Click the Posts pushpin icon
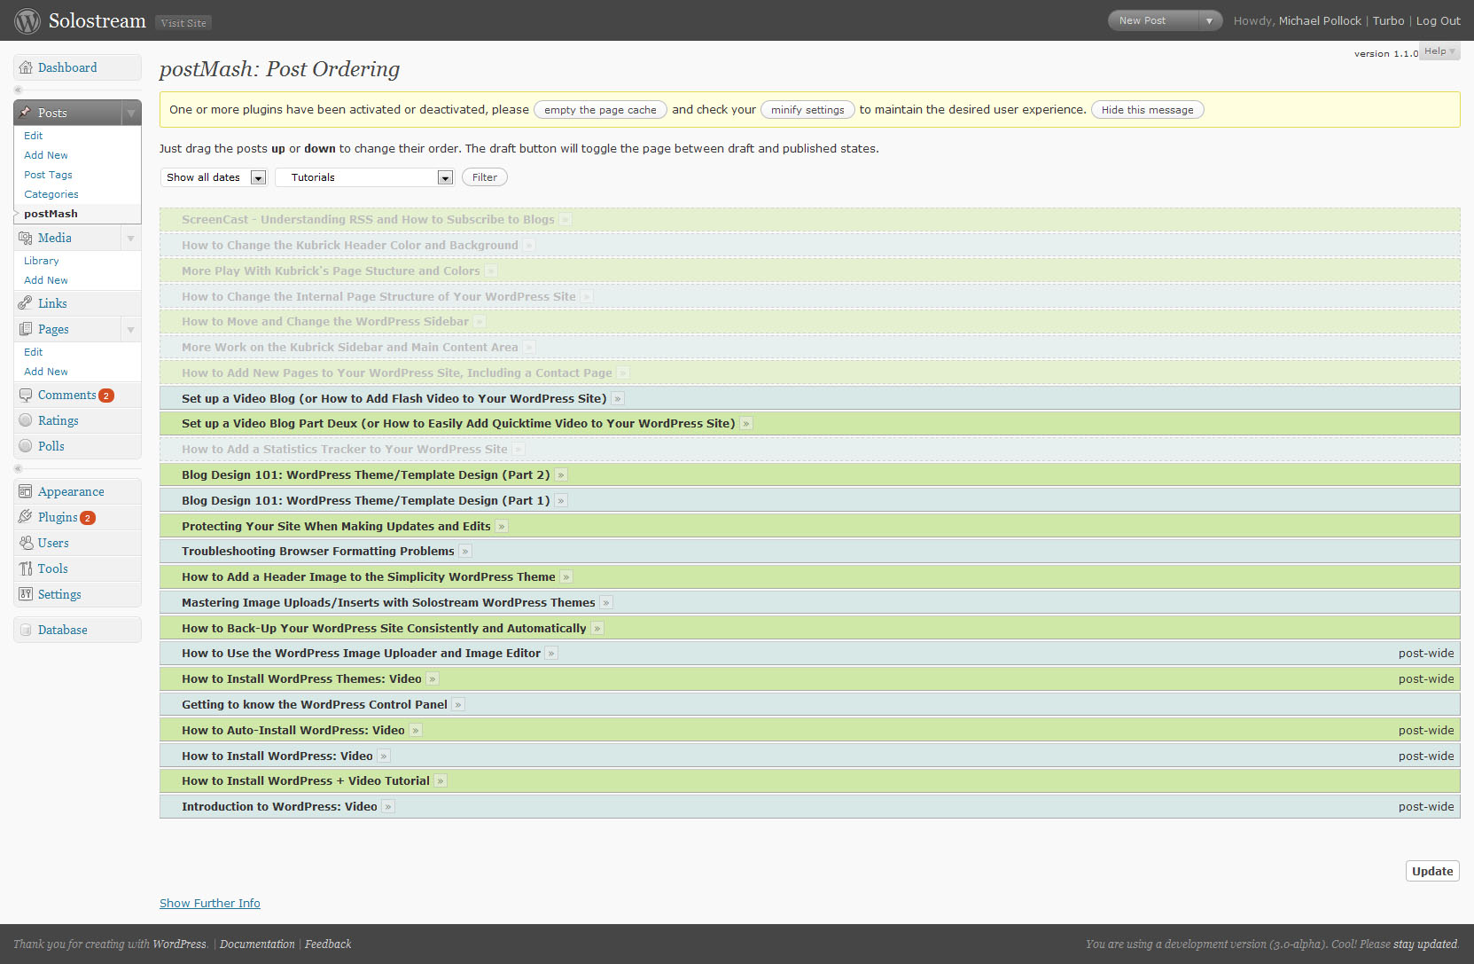Image resolution: width=1474 pixels, height=964 pixels. click(x=26, y=113)
